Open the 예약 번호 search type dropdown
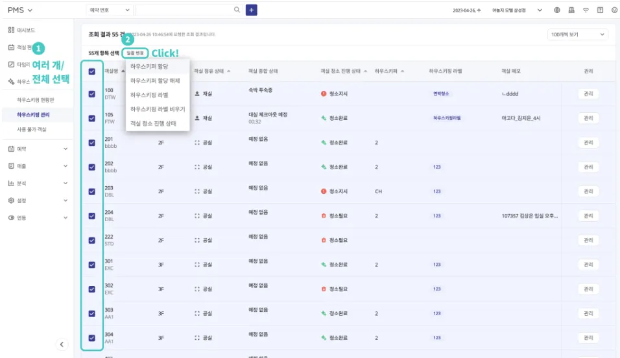The width and height of the screenshot is (620, 358). [x=110, y=10]
